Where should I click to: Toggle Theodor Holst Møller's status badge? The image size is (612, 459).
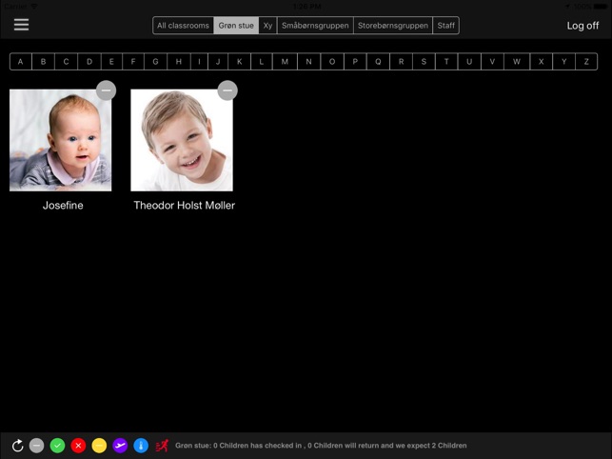[227, 90]
